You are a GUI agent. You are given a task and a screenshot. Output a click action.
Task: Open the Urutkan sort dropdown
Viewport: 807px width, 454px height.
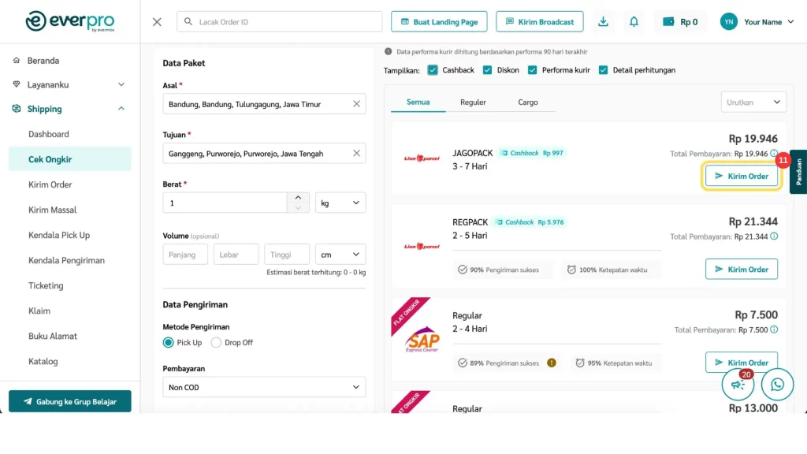(753, 102)
